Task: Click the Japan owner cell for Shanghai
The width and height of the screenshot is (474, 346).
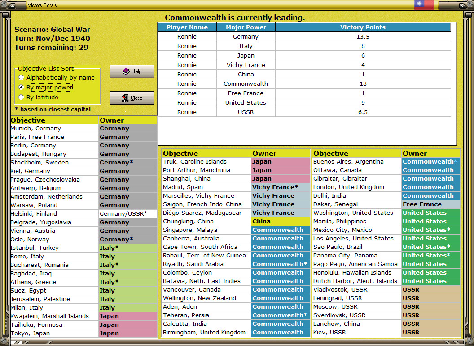Action: 281,178
